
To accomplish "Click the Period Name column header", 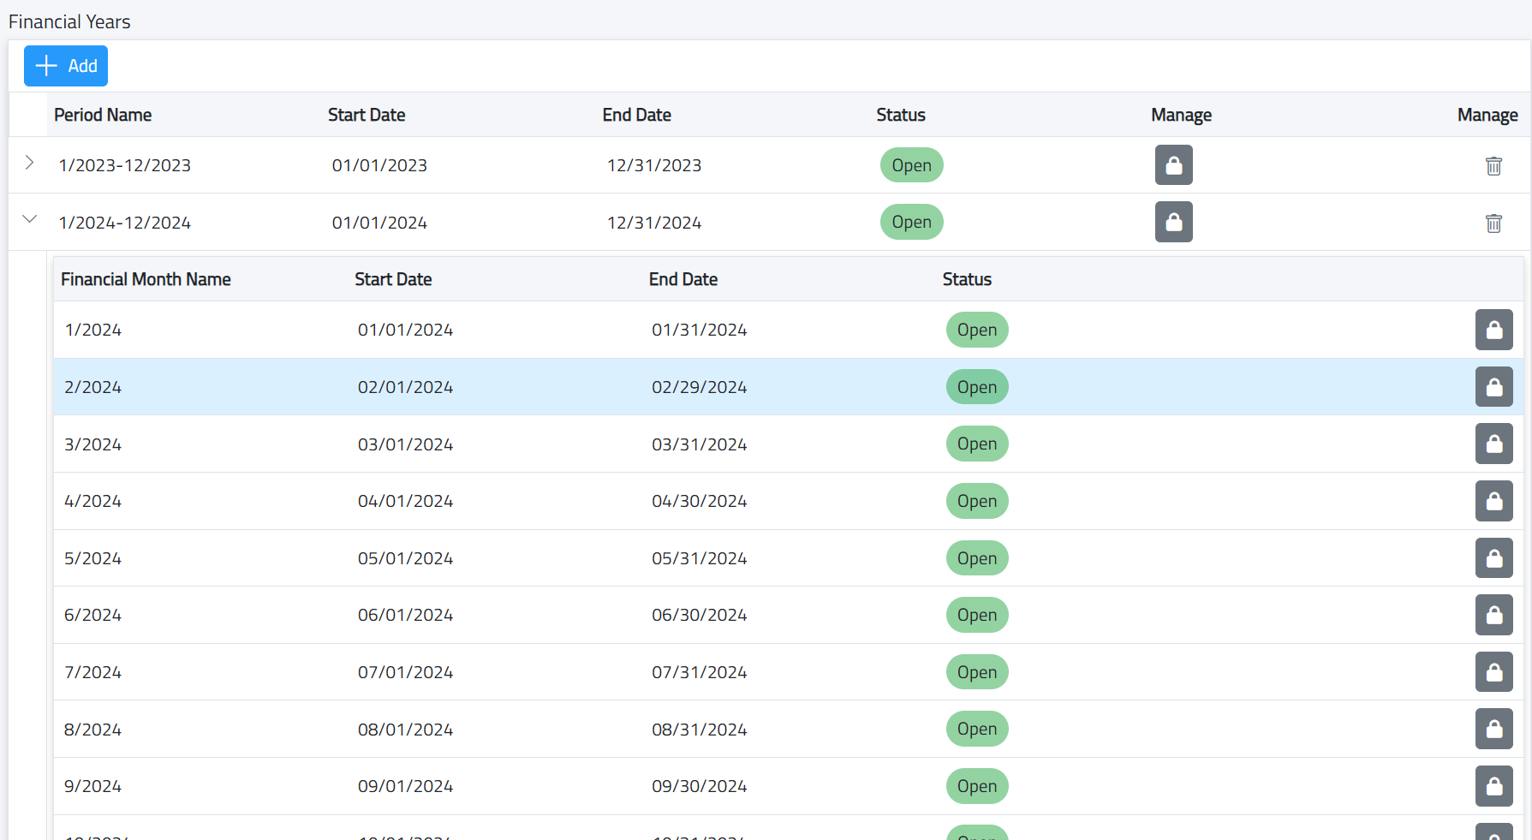I will point(103,115).
